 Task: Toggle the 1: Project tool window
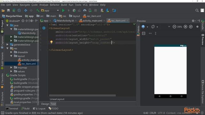pos(2,27)
